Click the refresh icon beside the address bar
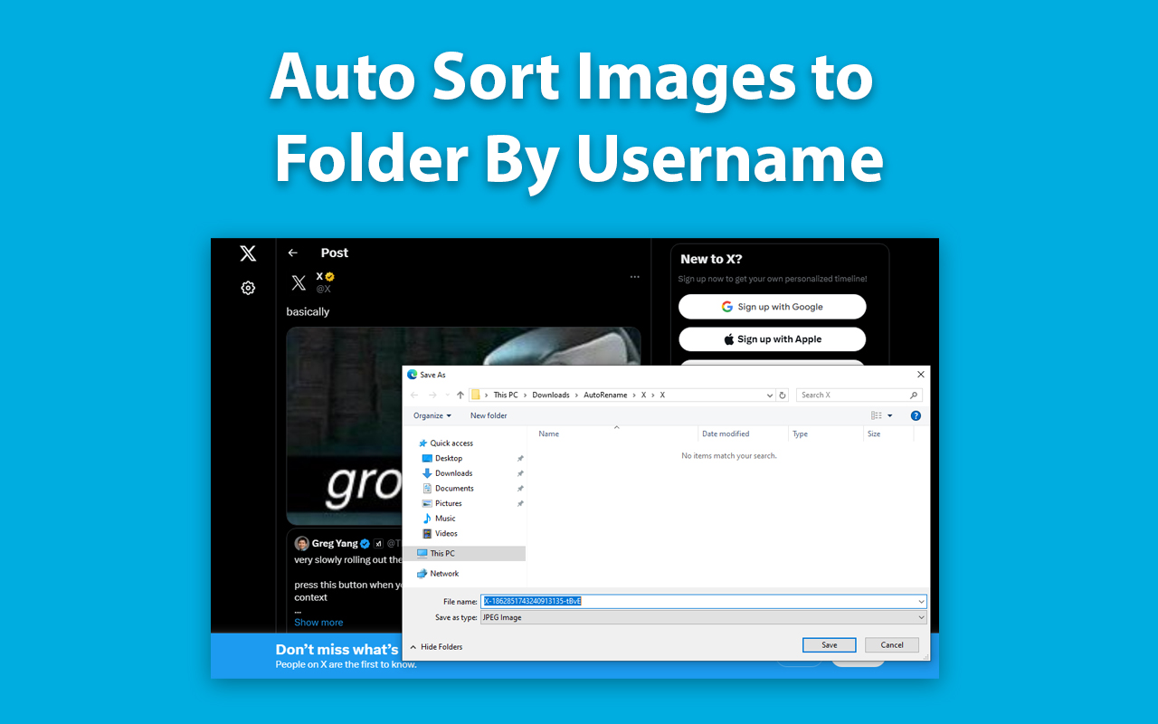The width and height of the screenshot is (1158, 724). [783, 395]
